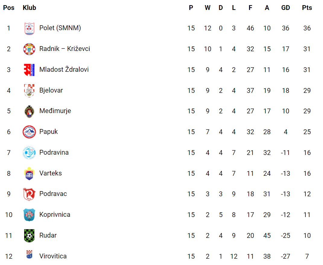This screenshot has width=323, height=265.
Task: Click the Koprivnica club crest
Action: 29,215
